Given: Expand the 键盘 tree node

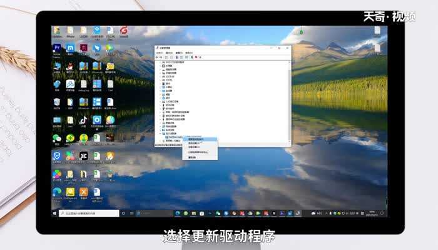Looking at the screenshot, I should click(160, 94).
